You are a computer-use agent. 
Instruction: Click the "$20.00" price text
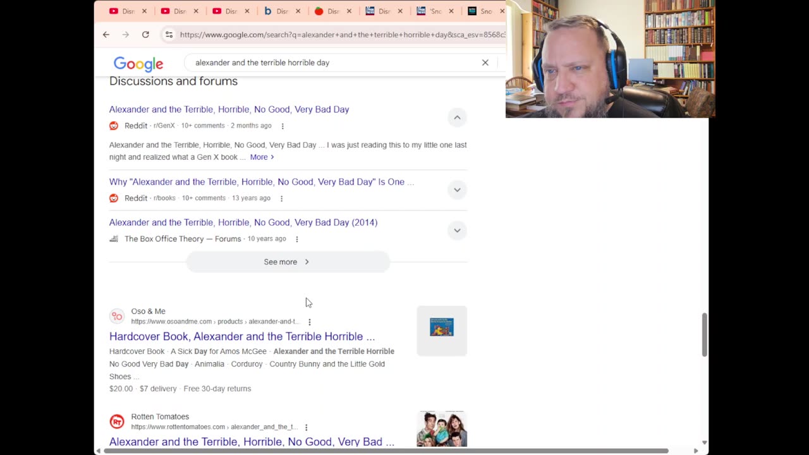point(121,389)
